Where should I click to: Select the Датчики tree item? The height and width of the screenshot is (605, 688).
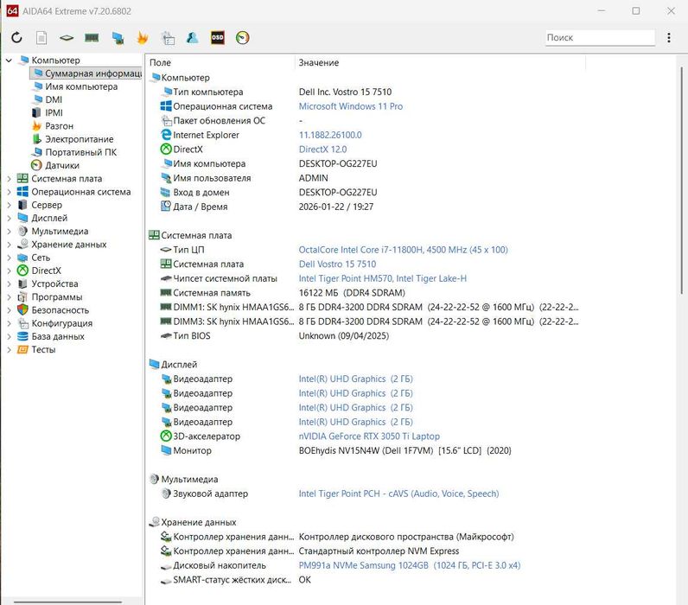coord(62,165)
